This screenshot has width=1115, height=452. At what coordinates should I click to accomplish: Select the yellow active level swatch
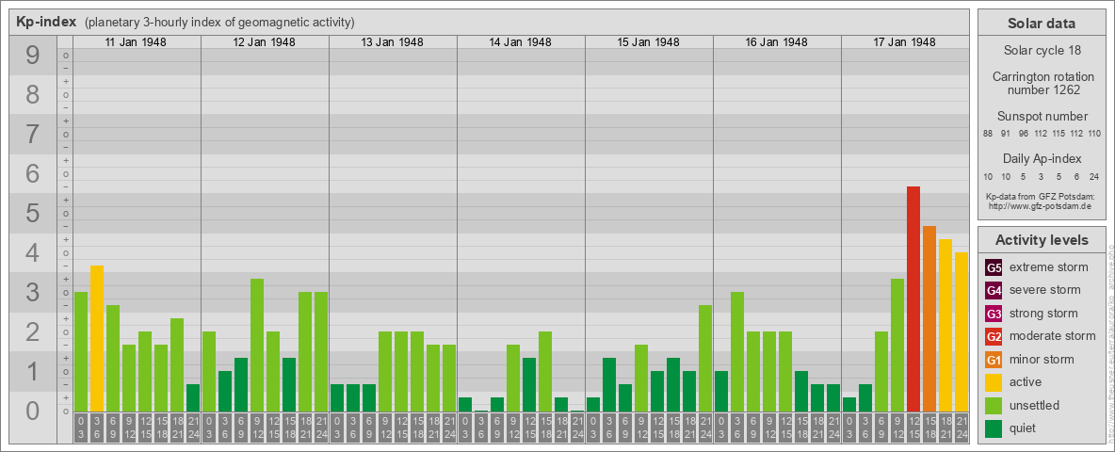(994, 382)
